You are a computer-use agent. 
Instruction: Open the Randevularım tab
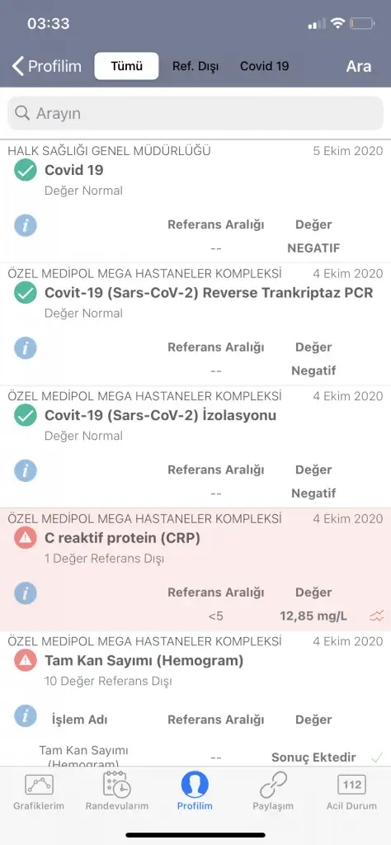coord(117,792)
